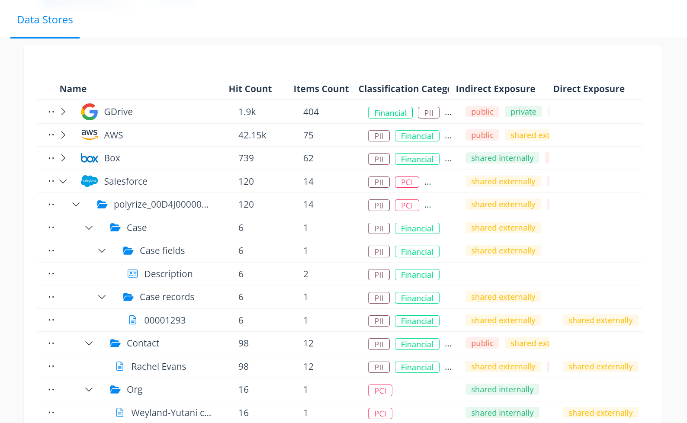This screenshot has width=687, height=423.
Task: Open the row options dots for Case records
Action: (51, 297)
